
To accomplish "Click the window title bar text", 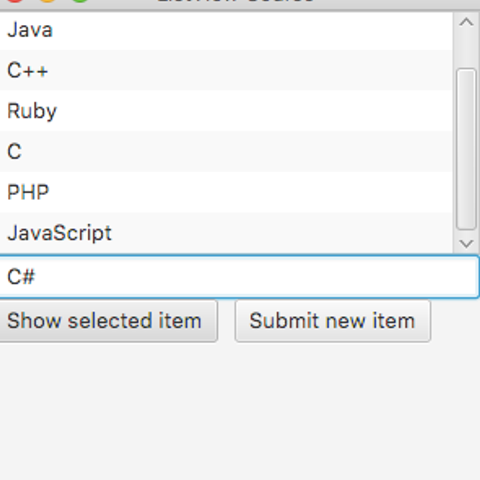I will coord(236,2).
